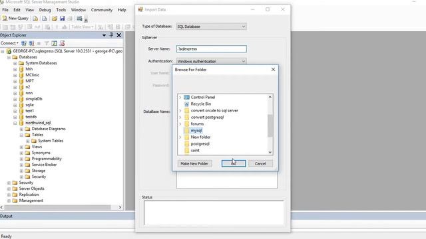Click the red S icon in Object Explorer toolbar

click(x=62, y=43)
